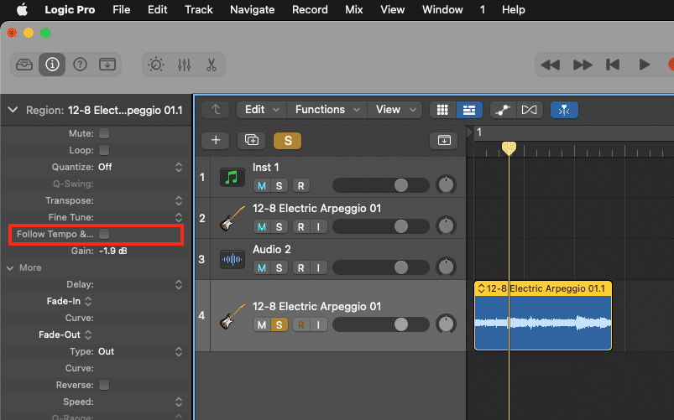Image resolution: width=674 pixels, height=420 pixels.
Task: Click the global tracks download icon
Action: [x=444, y=140]
